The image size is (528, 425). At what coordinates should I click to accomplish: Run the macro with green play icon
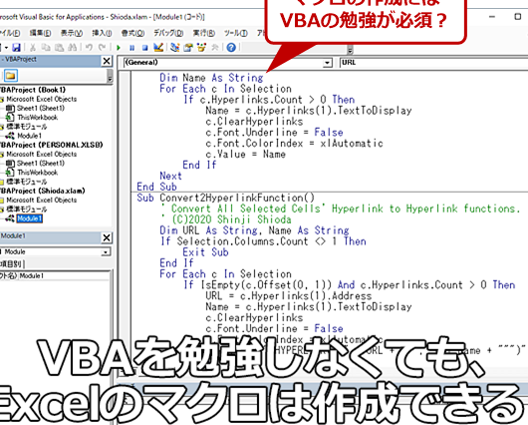[119, 48]
